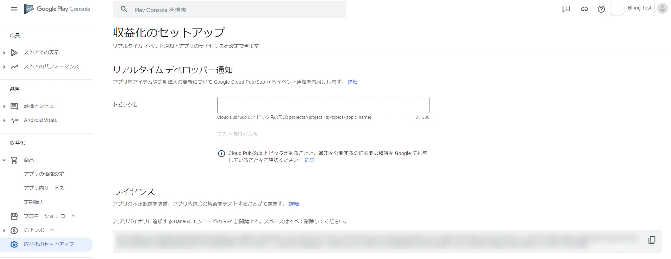The image size is (671, 259).
Task: Click テスト通知を送信 button
Action: point(237,134)
